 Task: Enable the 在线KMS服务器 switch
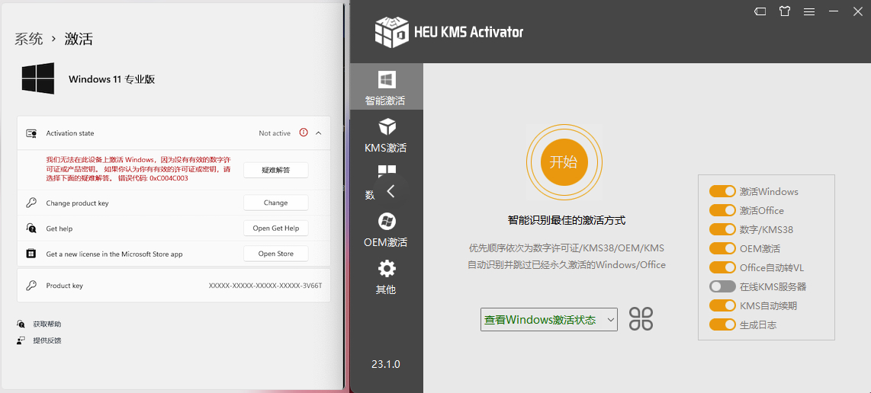722,287
